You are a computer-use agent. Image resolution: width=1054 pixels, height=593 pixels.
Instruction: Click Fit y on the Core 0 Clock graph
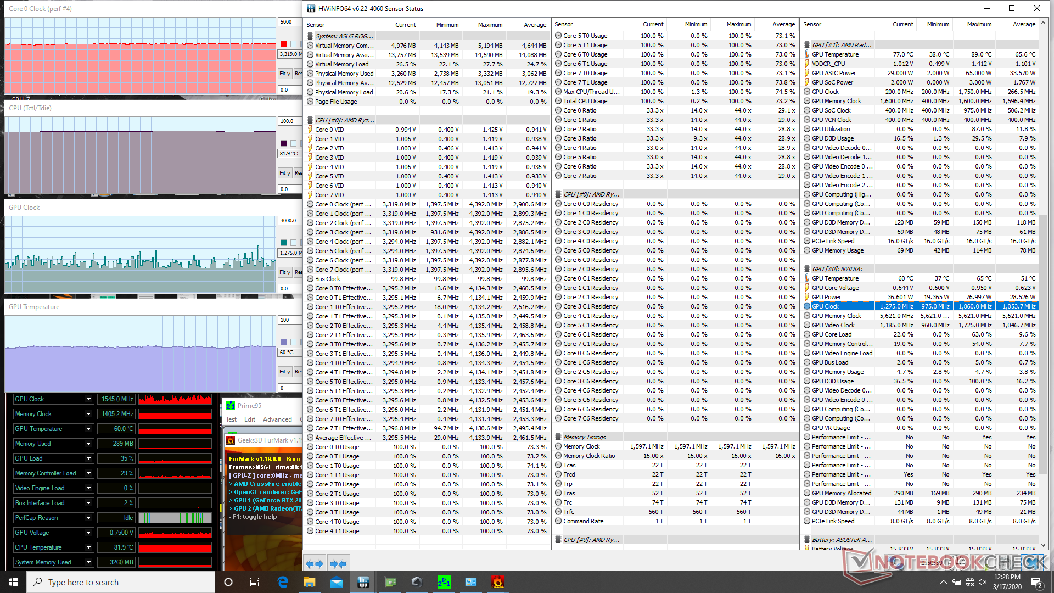coord(284,74)
